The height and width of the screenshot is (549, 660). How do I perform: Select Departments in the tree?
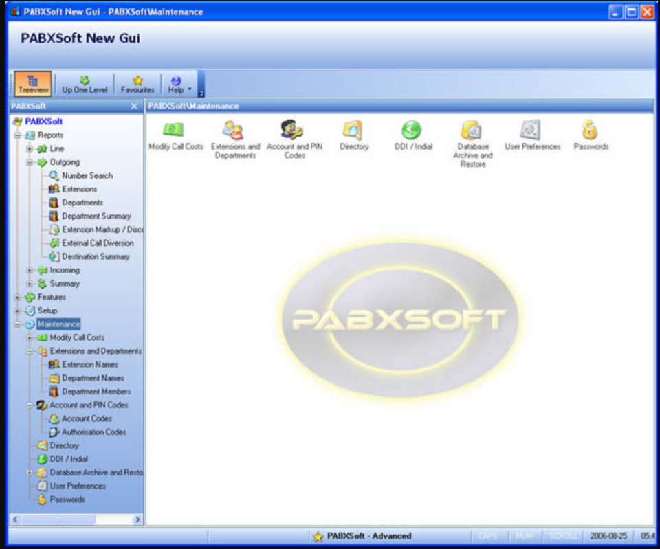click(x=82, y=202)
